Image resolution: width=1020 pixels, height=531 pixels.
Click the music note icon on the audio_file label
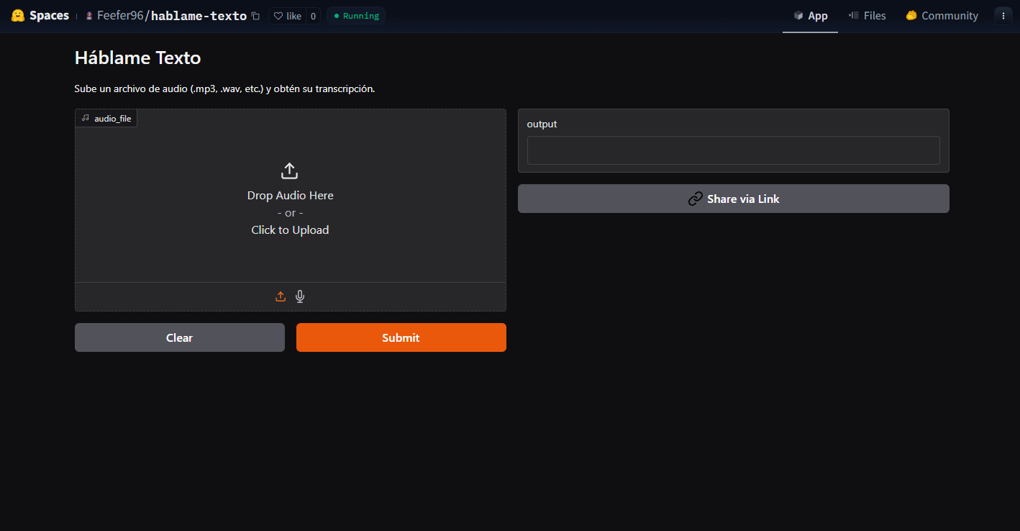(86, 118)
